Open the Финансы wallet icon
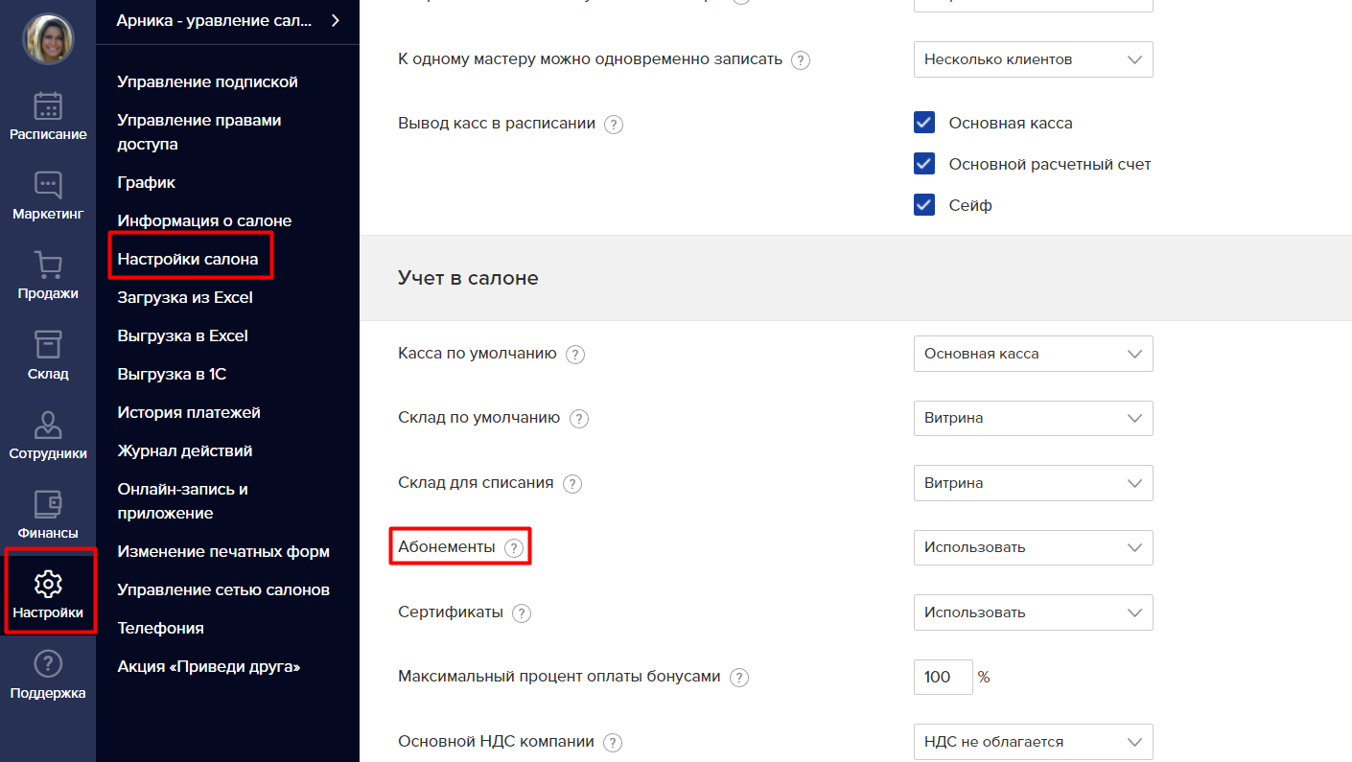The image size is (1352, 762). tap(48, 504)
